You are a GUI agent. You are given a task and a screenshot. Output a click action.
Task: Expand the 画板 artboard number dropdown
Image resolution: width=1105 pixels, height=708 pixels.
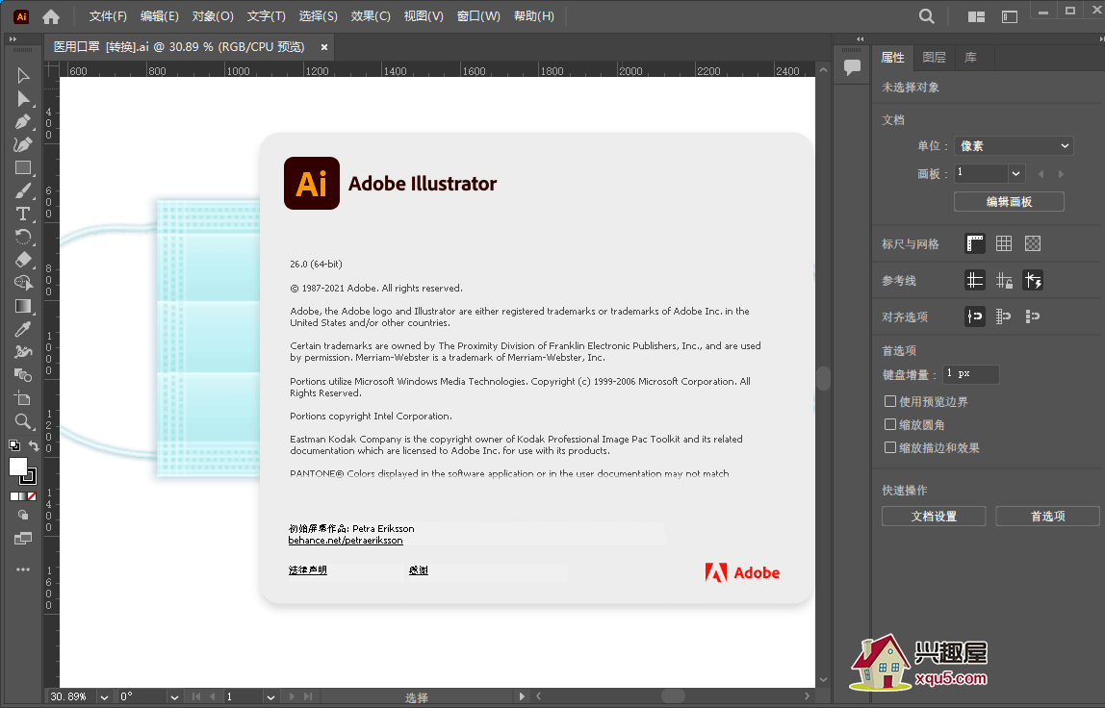1016,174
